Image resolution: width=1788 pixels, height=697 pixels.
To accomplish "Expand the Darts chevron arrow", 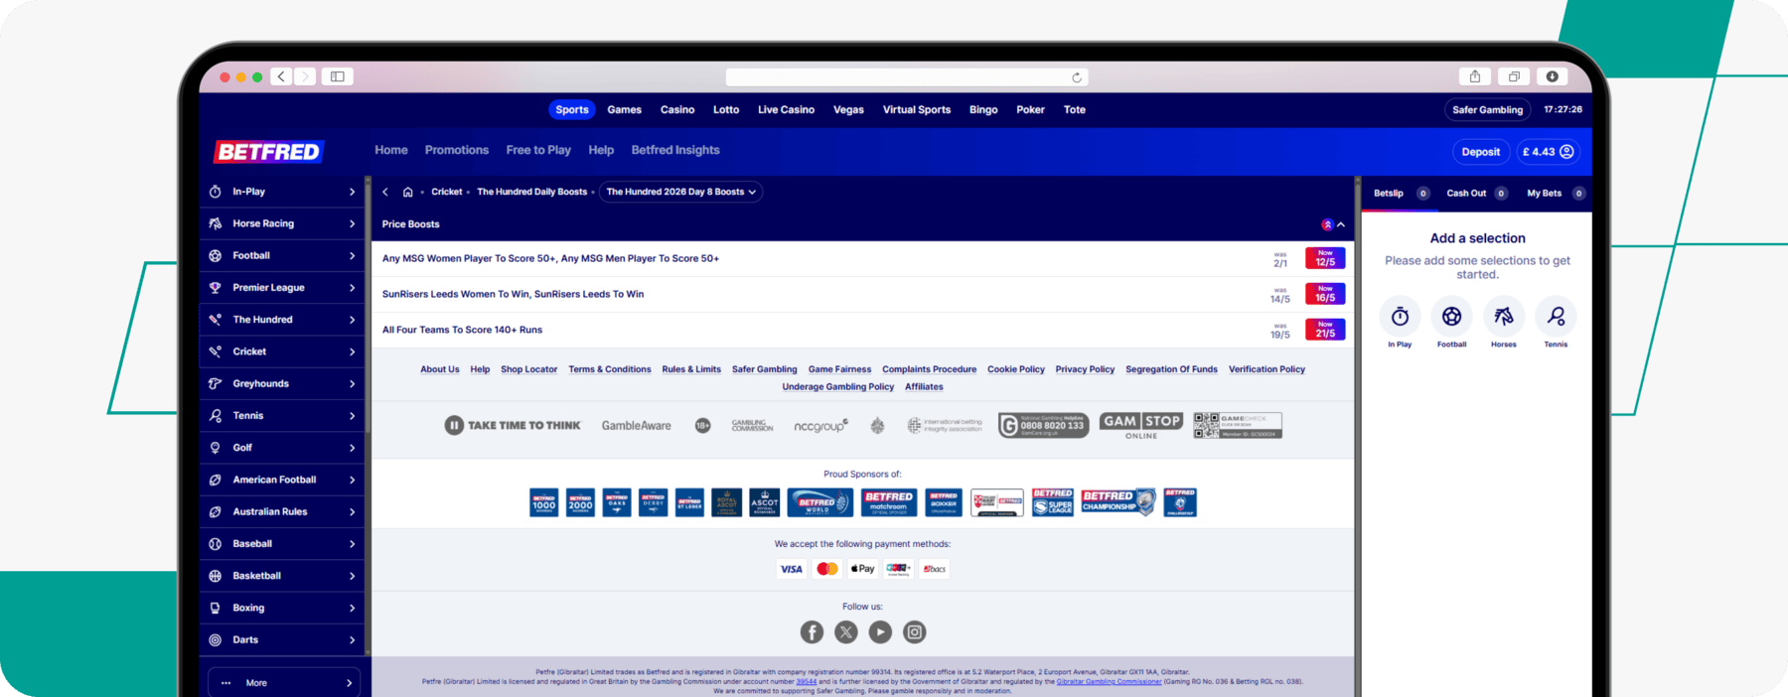I will [x=352, y=639].
